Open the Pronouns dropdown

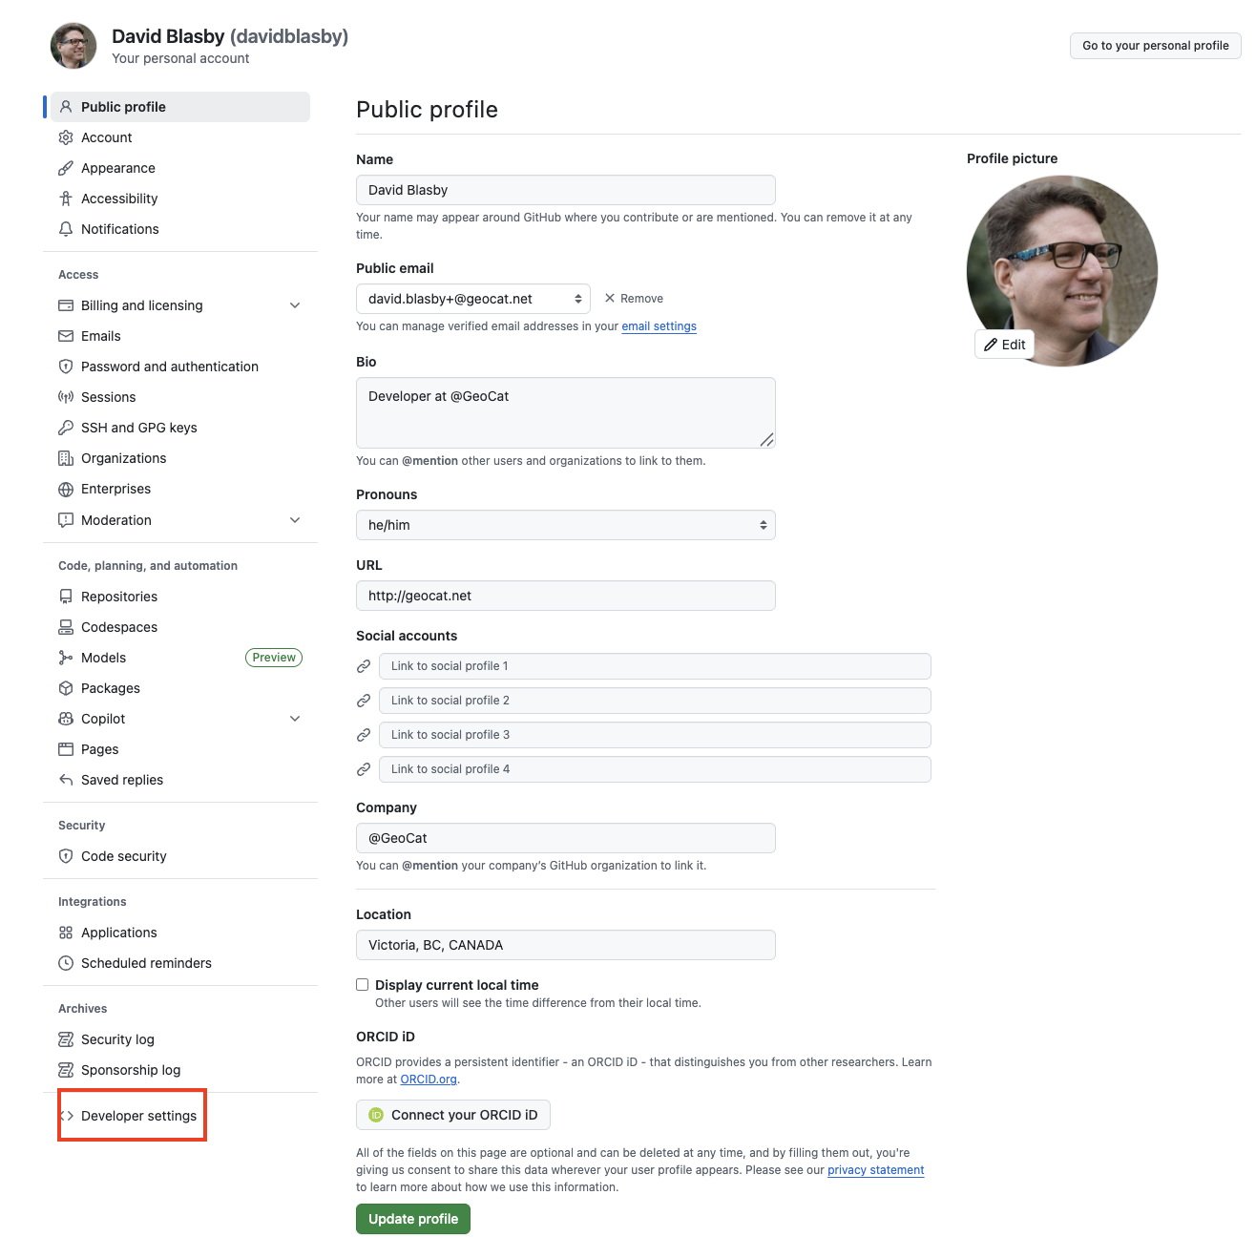point(565,525)
